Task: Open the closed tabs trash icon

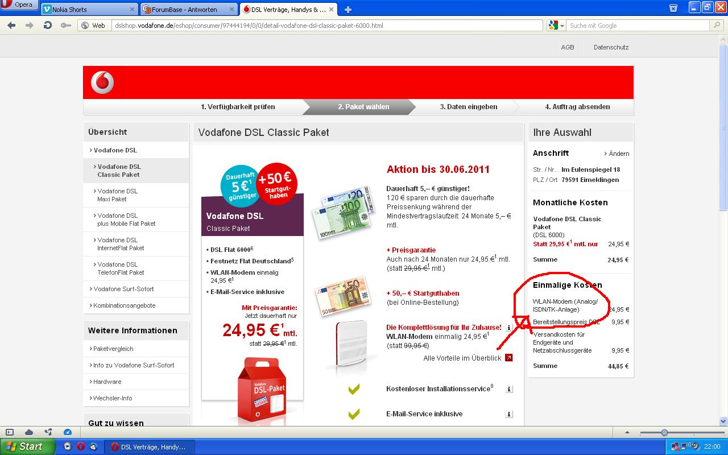Action: click(x=673, y=7)
